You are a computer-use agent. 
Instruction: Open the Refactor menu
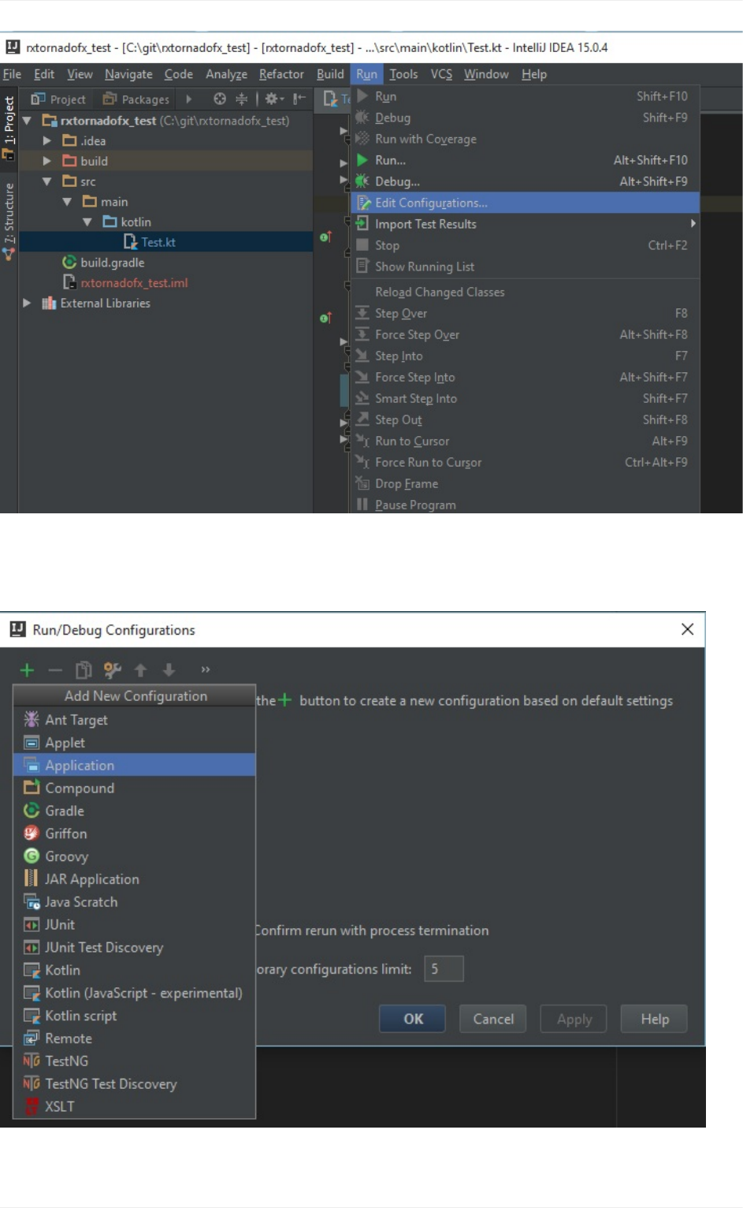coord(281,74)
